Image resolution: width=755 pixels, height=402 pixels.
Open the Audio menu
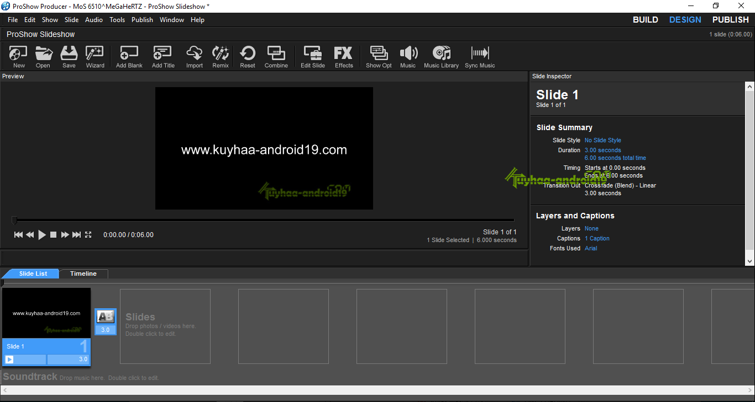click(94, 20)
